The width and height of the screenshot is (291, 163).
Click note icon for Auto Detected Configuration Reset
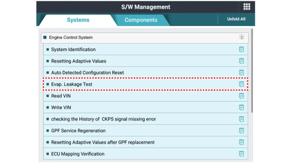241,73
